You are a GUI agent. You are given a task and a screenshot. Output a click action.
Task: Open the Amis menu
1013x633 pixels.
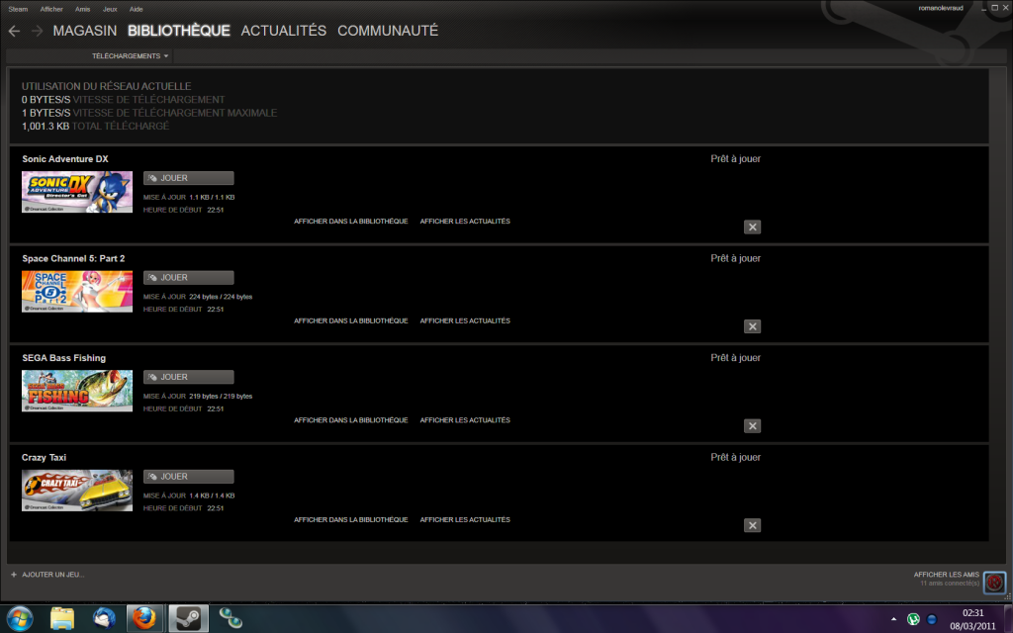point(83,9)
